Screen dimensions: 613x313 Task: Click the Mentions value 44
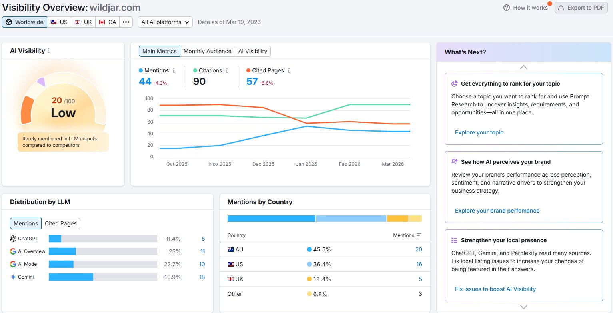tap(145, 82)
